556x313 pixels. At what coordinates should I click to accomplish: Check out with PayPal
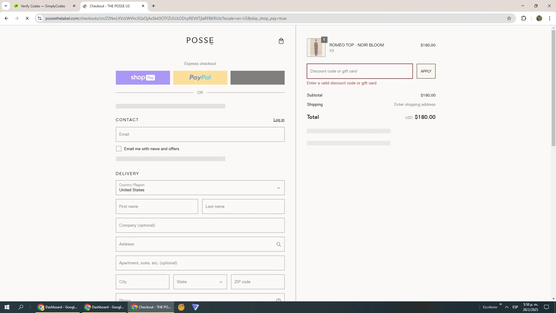tap(200, 78)
